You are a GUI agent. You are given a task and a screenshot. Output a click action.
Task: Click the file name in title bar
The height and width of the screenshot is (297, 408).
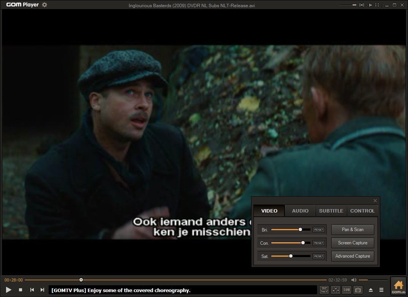pyautogui.click(x=191, y=5)
